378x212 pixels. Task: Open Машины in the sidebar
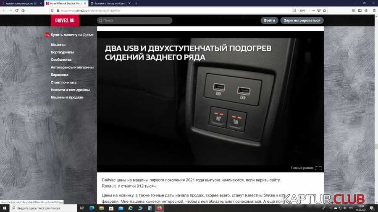tap(58, 45)
